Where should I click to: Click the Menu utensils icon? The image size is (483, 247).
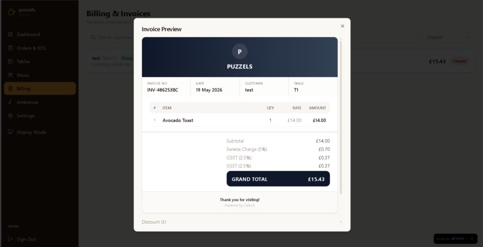(x=10, y=75)
